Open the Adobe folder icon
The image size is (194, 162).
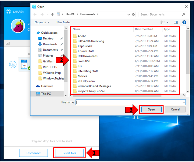coord(75,36)
